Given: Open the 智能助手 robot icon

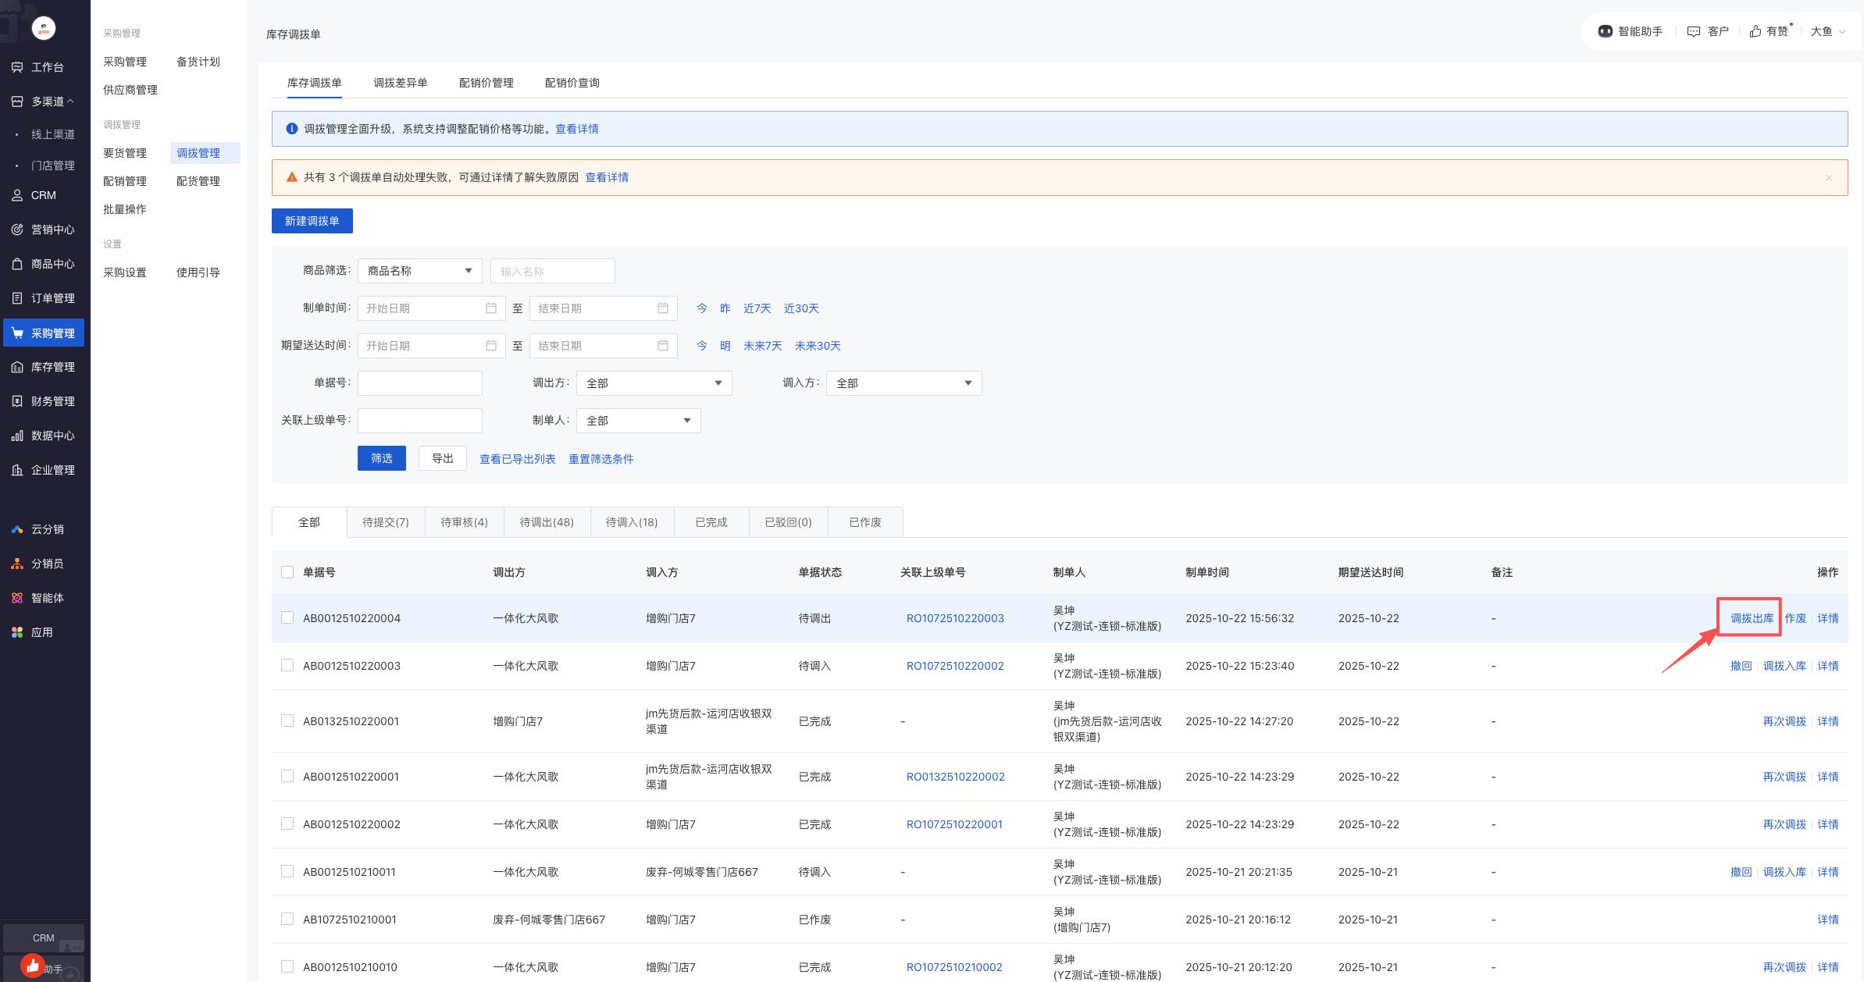Looking at the screenshot, I should (1605, 31).
